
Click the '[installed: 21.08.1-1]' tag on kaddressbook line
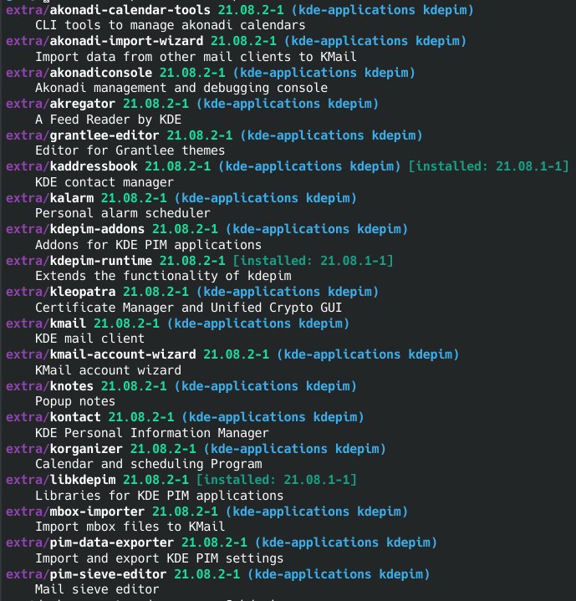click(x=488, y=166)
